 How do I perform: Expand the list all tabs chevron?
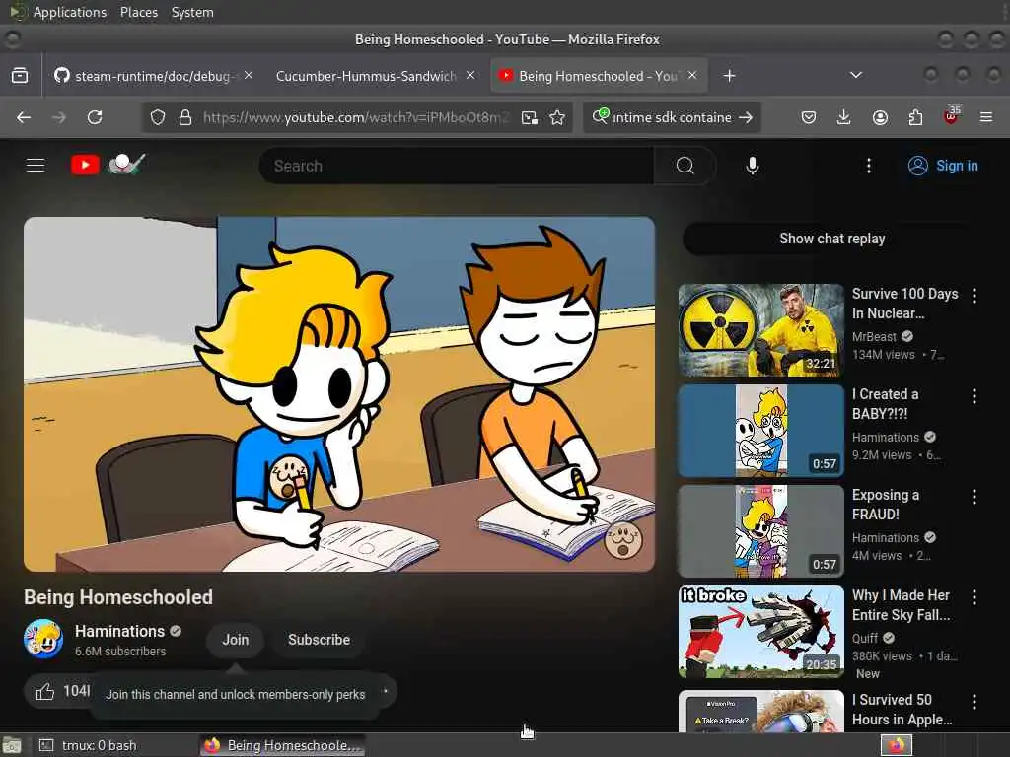point(855,75)
